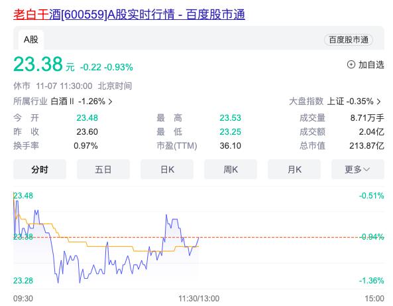Switch to the 月K chart tab
Screen dimensions: 393x306
294,169
